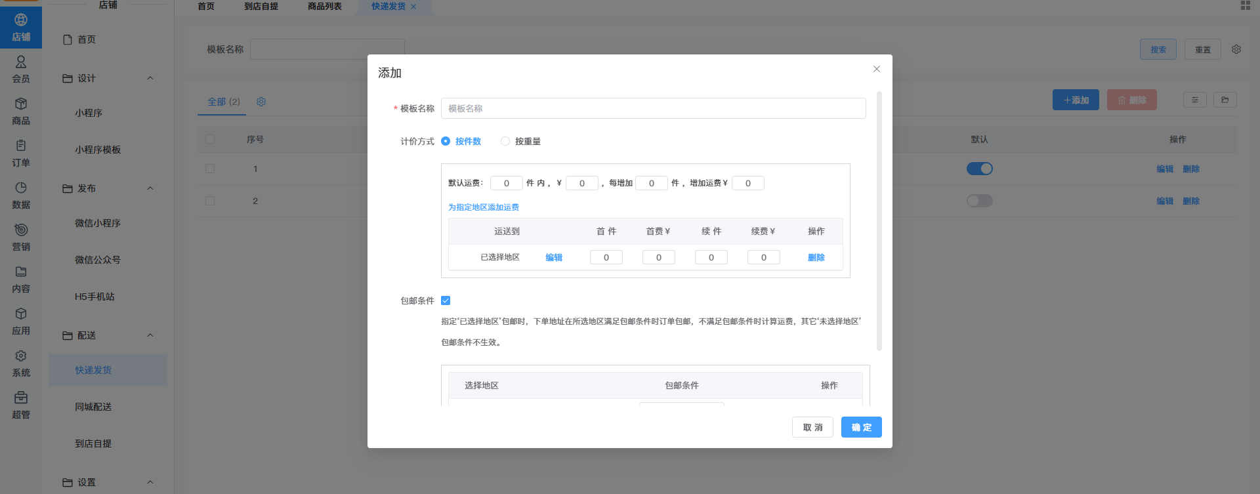Screen dimensions: 1260x494
Task: Click the 首费¥ field in region row
Action: point(659,257)
